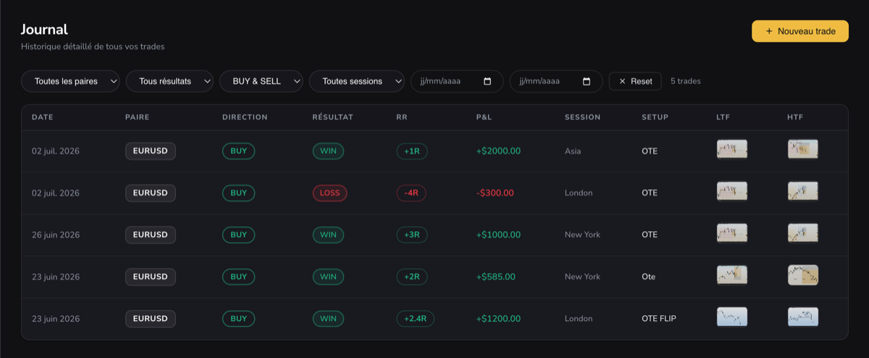Screen dimensions: 869x358
Task: Click the +2.4R risk-reward badge
Action: tap(415, 318)
